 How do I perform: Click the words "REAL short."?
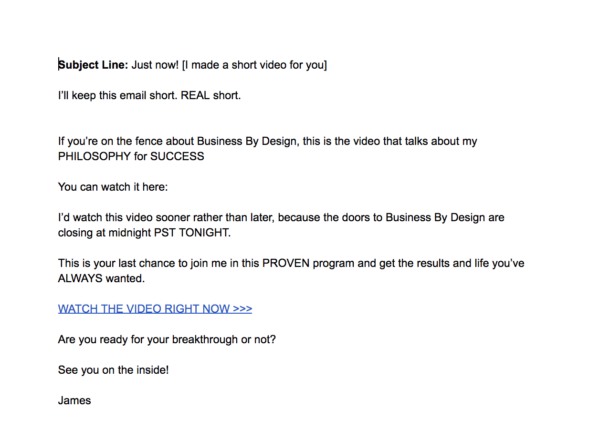[x=210, y=95]
